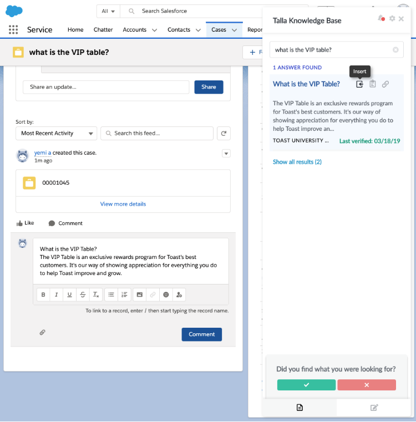Image resolution: width=416 pixels, height=422 pixels.
Task: Open the All search scope dropdown
Action: (108, 11)
